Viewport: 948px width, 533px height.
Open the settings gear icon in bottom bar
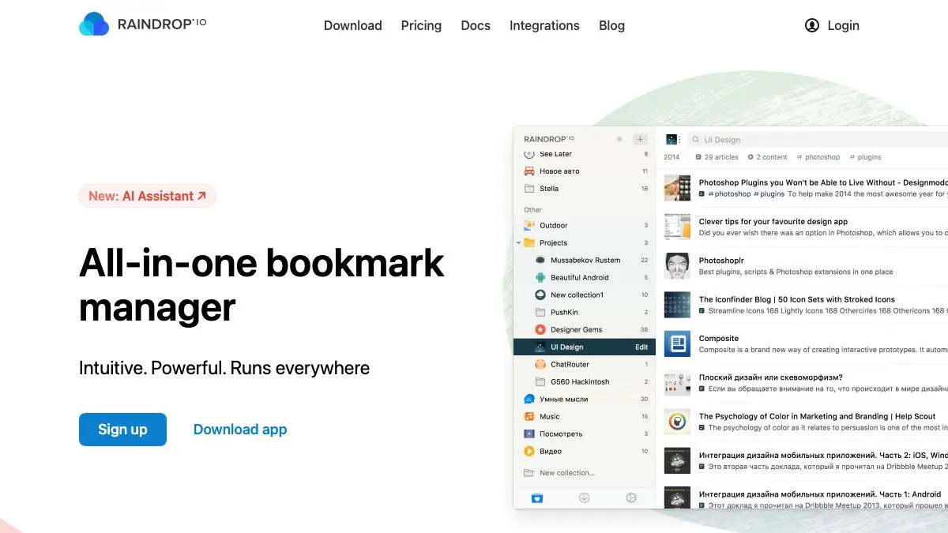tap(630, 497)
